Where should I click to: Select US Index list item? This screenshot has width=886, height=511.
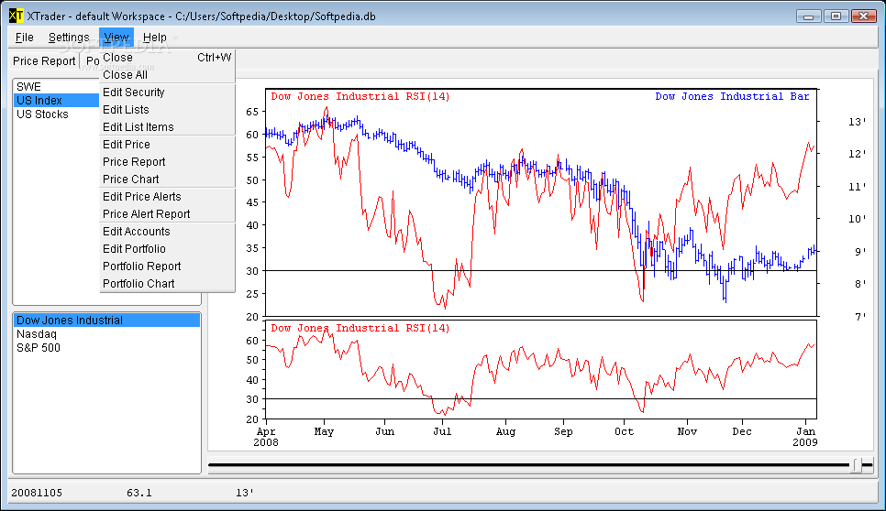(56, 101)
